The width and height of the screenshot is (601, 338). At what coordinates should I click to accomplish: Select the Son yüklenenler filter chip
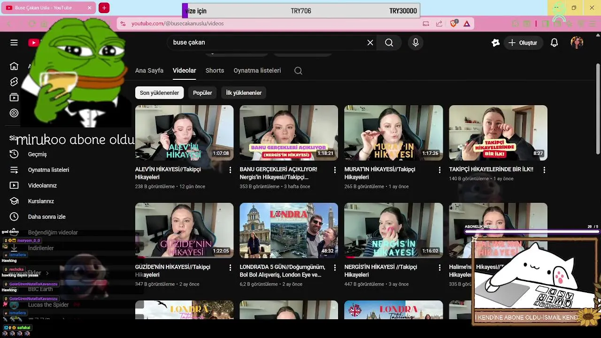point(159,93)
